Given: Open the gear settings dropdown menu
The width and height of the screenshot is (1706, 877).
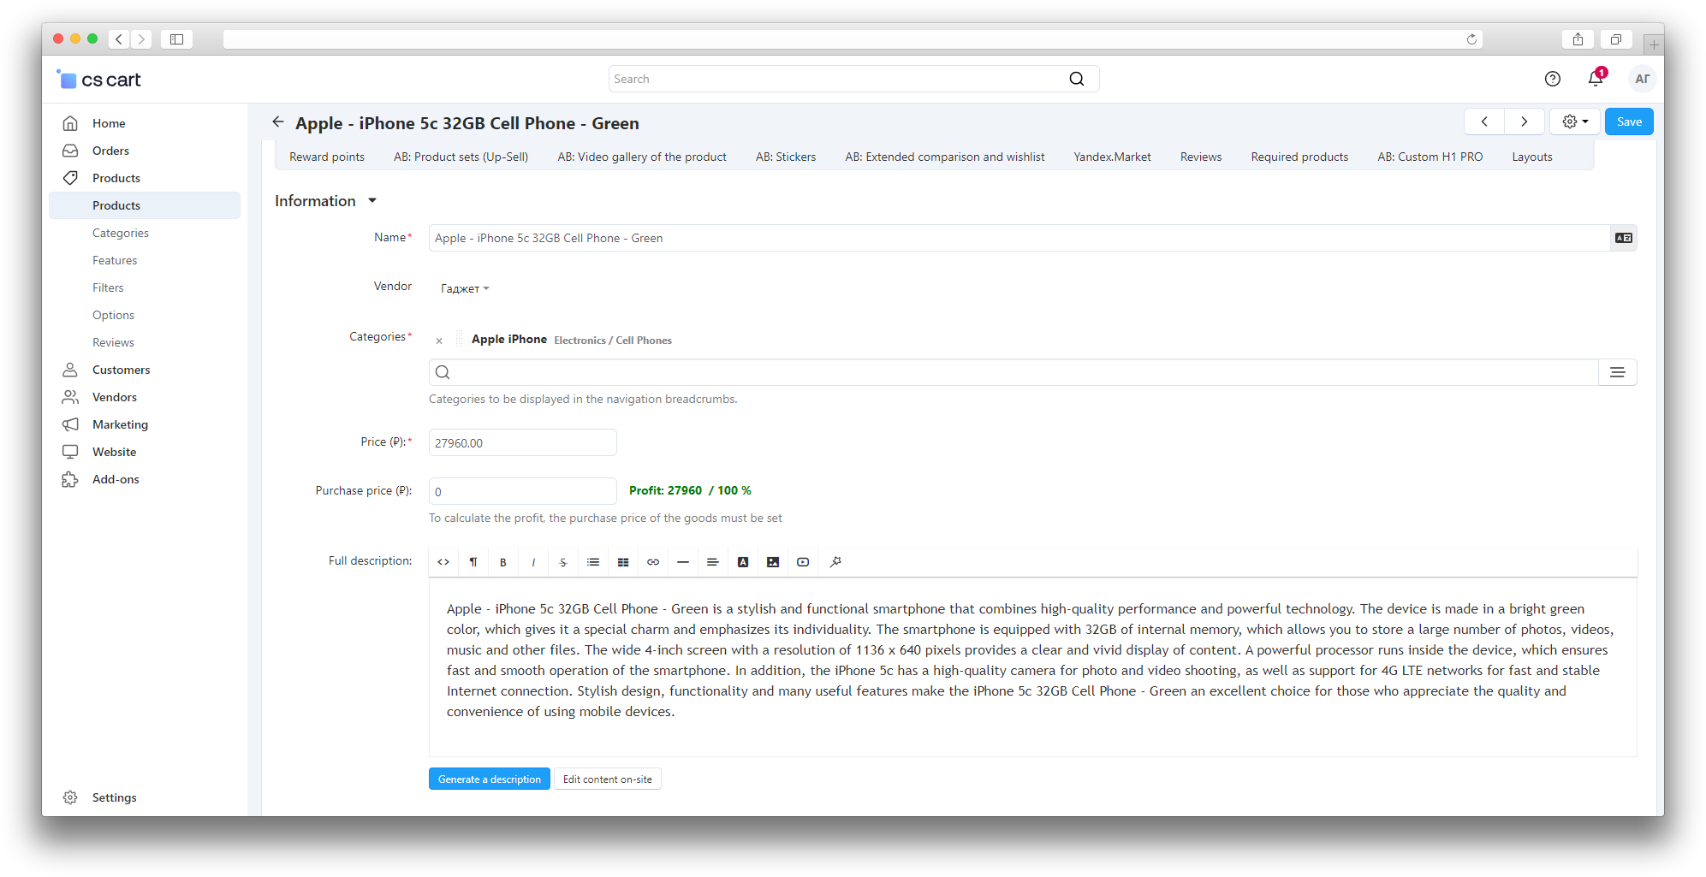Looking at the screenshot, I should [1574, 121].
